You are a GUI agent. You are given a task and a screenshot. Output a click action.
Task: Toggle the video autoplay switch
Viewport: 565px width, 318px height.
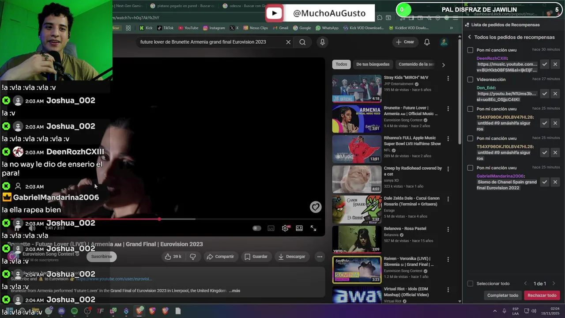click(x=256, y=228)
